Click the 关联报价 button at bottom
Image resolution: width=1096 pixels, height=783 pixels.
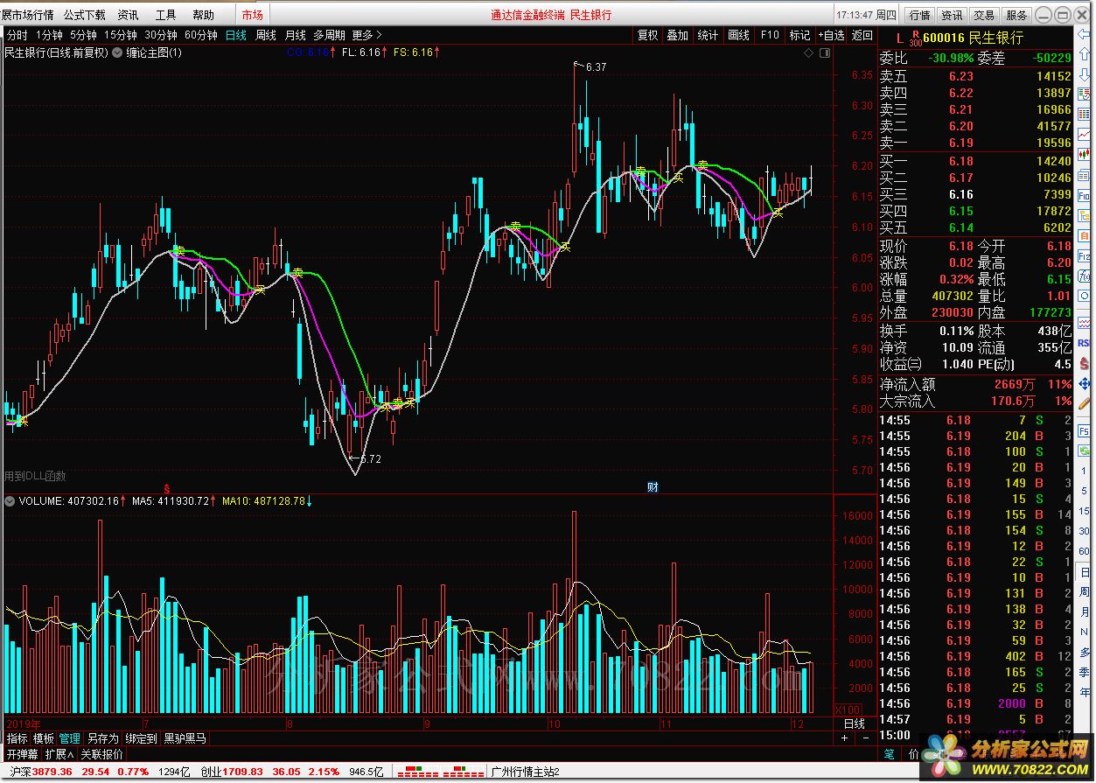pyautogui.click(x=101, y=753)
